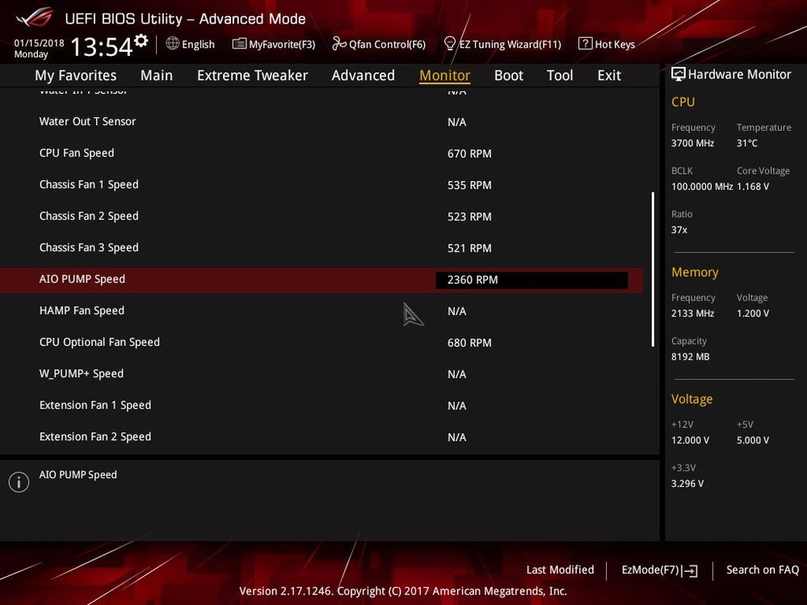Select the Monitor tab
Image resolution: width=807 pixels, height=605 pixels.
point(444,76)
